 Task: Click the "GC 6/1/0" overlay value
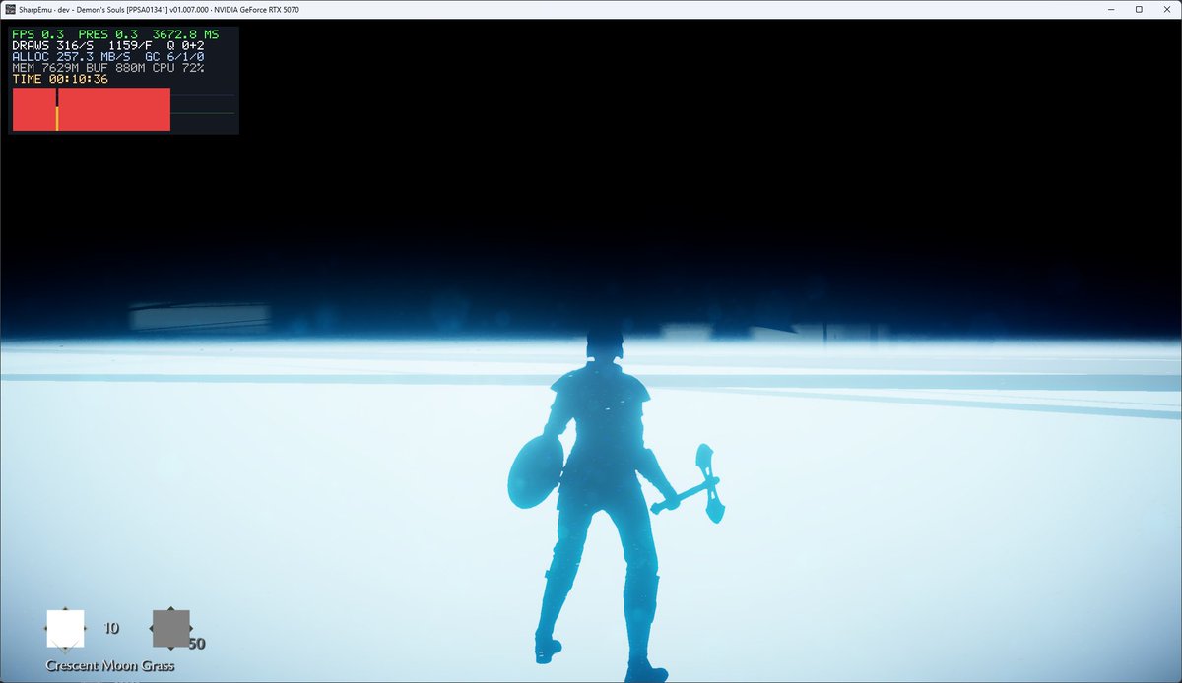click(x=174, y=57)
